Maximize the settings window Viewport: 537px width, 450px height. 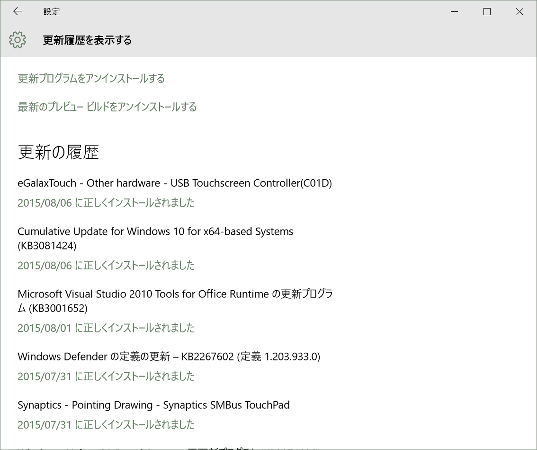(487, 12)
